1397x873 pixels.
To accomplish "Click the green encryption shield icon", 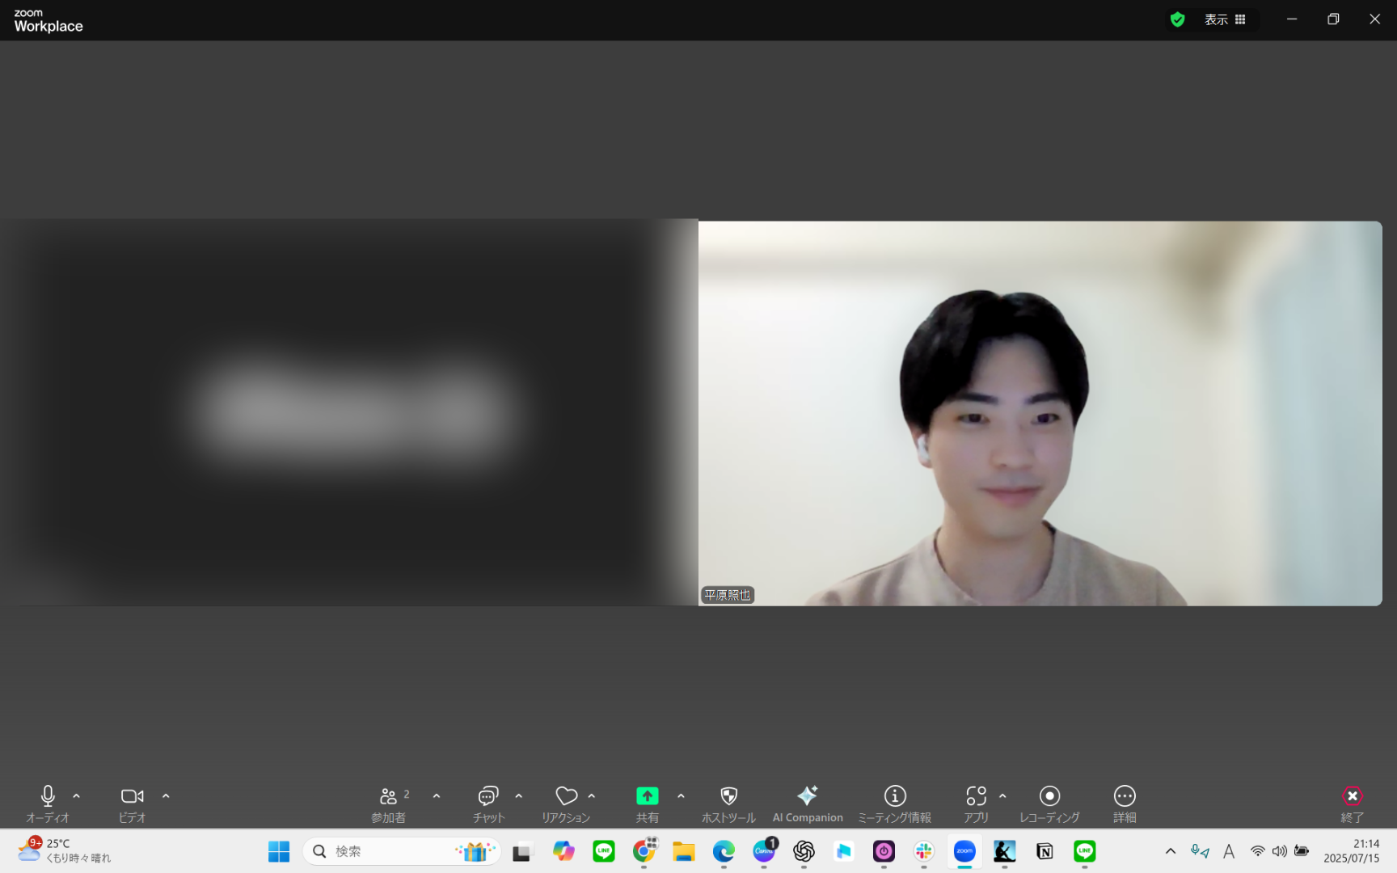I will pos(1178,19).
